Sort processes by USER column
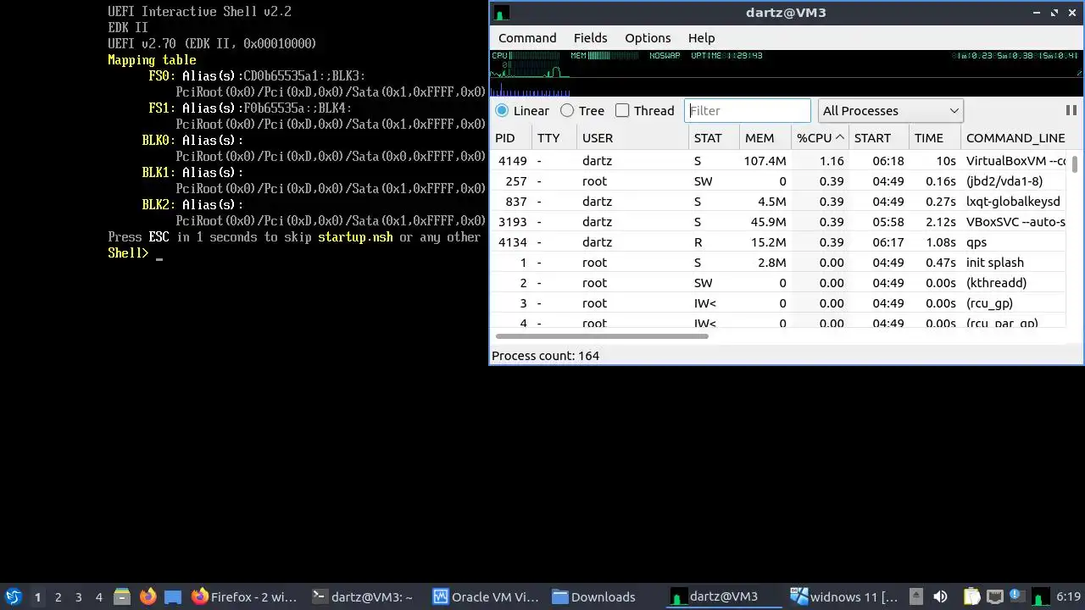Screen dimensions: 1085x610 click(x=632, y=138)
